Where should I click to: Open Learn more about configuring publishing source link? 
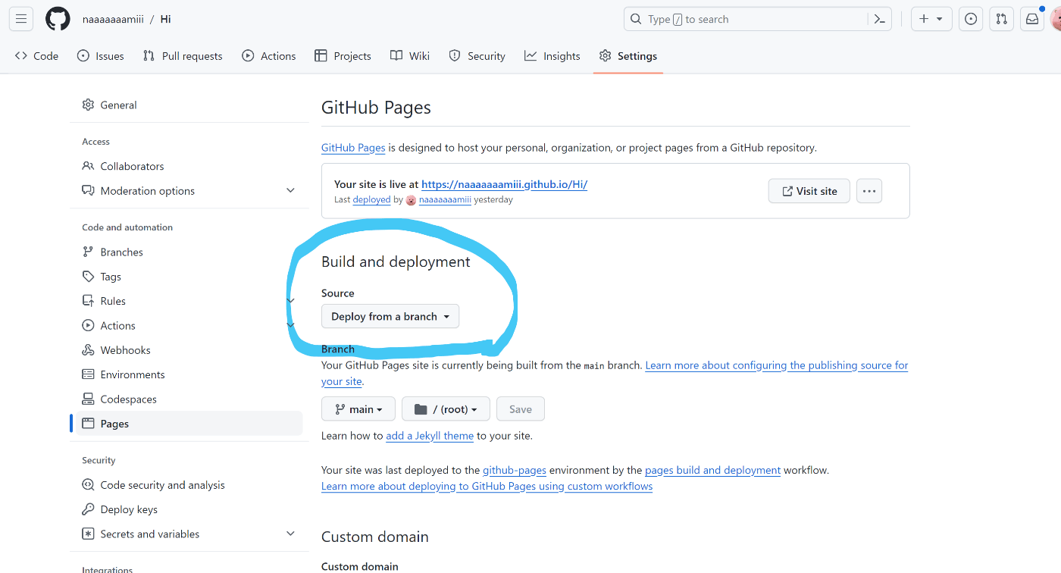coord(776,365)
